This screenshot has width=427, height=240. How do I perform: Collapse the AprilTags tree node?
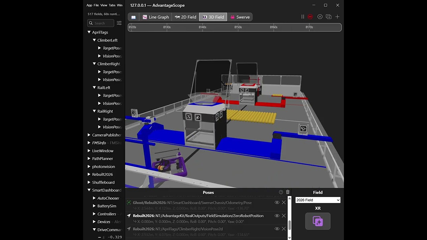pyautogui.click(x=89, y=32)
